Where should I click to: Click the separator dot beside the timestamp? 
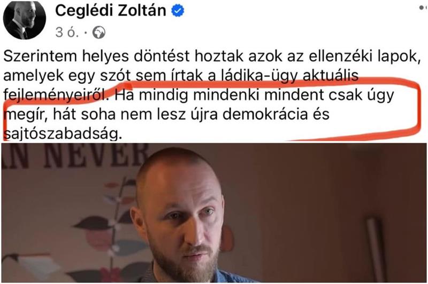point(86,33)
